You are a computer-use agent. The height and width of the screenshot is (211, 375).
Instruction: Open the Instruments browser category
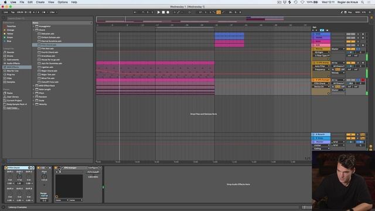12,60
